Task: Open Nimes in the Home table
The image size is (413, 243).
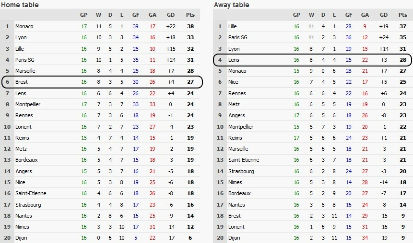Action: [22, 227]
